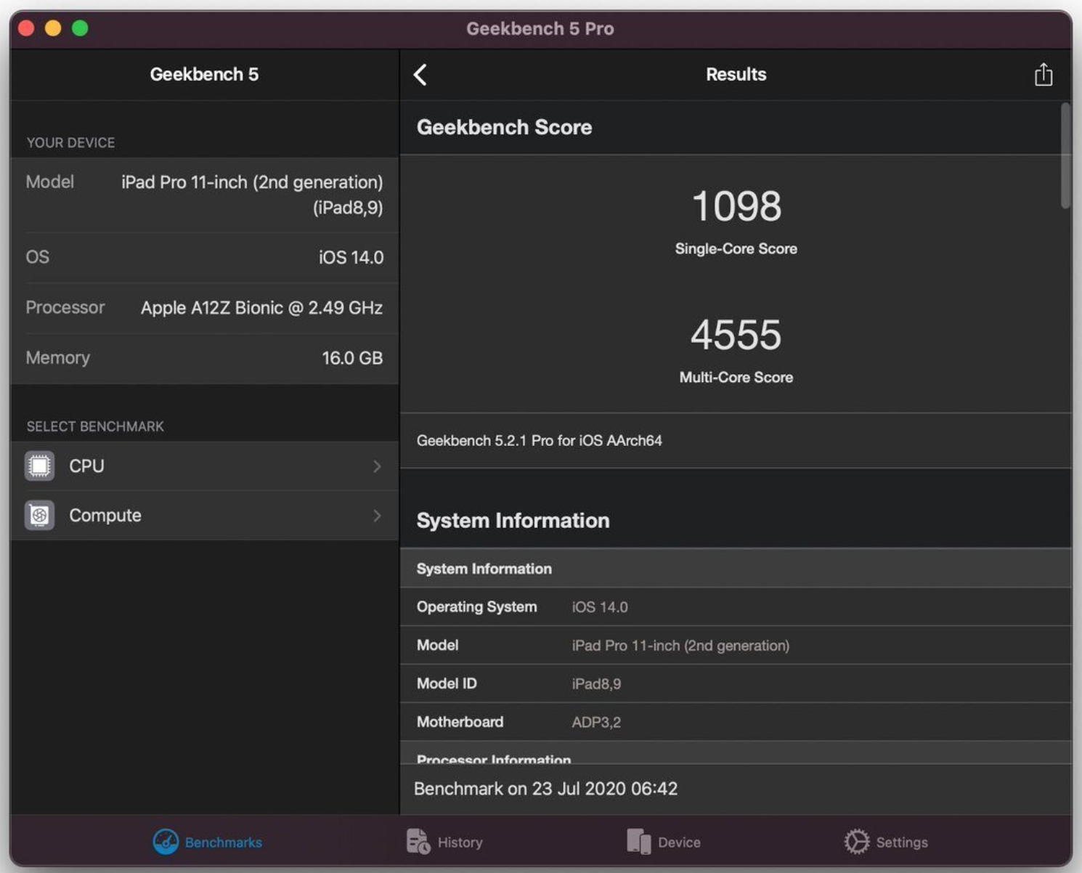
Task: Click the Results pane title
Action: pos(736,75)
